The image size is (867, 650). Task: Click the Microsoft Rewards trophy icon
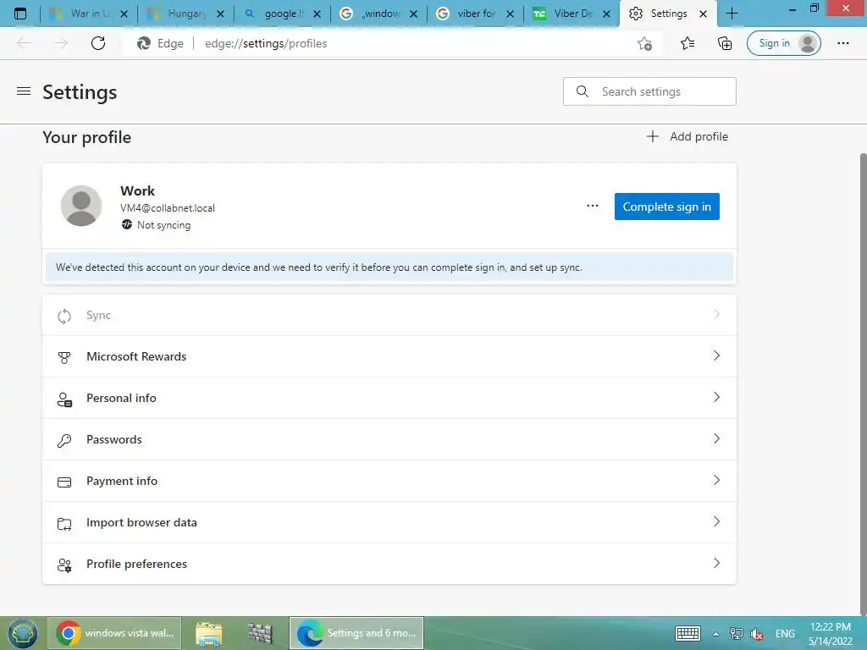tap(64, 358)
